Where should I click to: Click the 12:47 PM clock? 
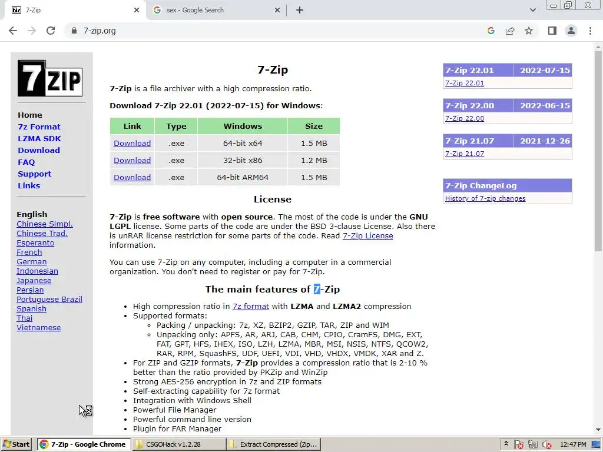573,444
